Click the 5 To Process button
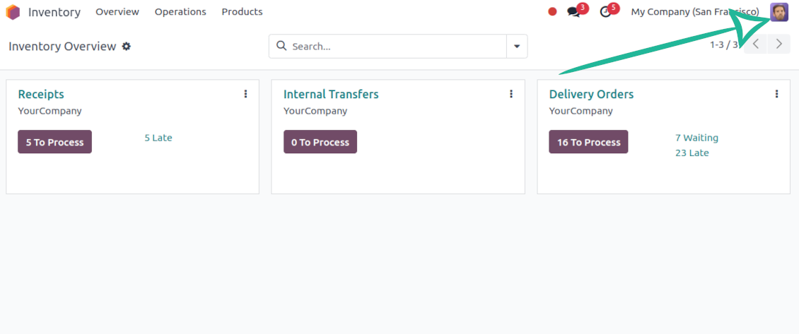Viewport: 799px width, 334px height. click(x=54, y=142)
